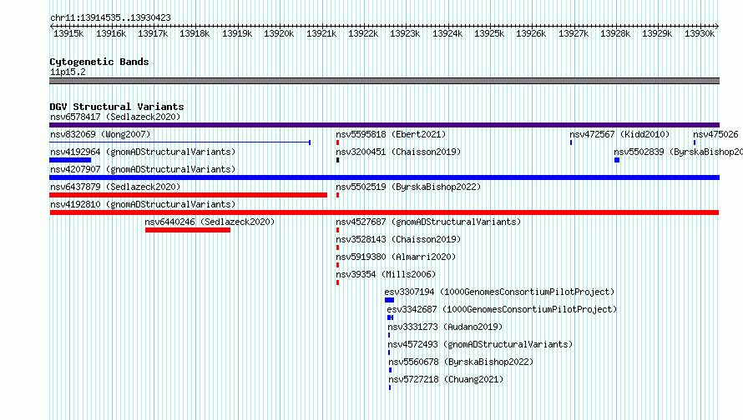Select the long blue nsv4207907 bar

pyautogui.click(x=384, y=177)
